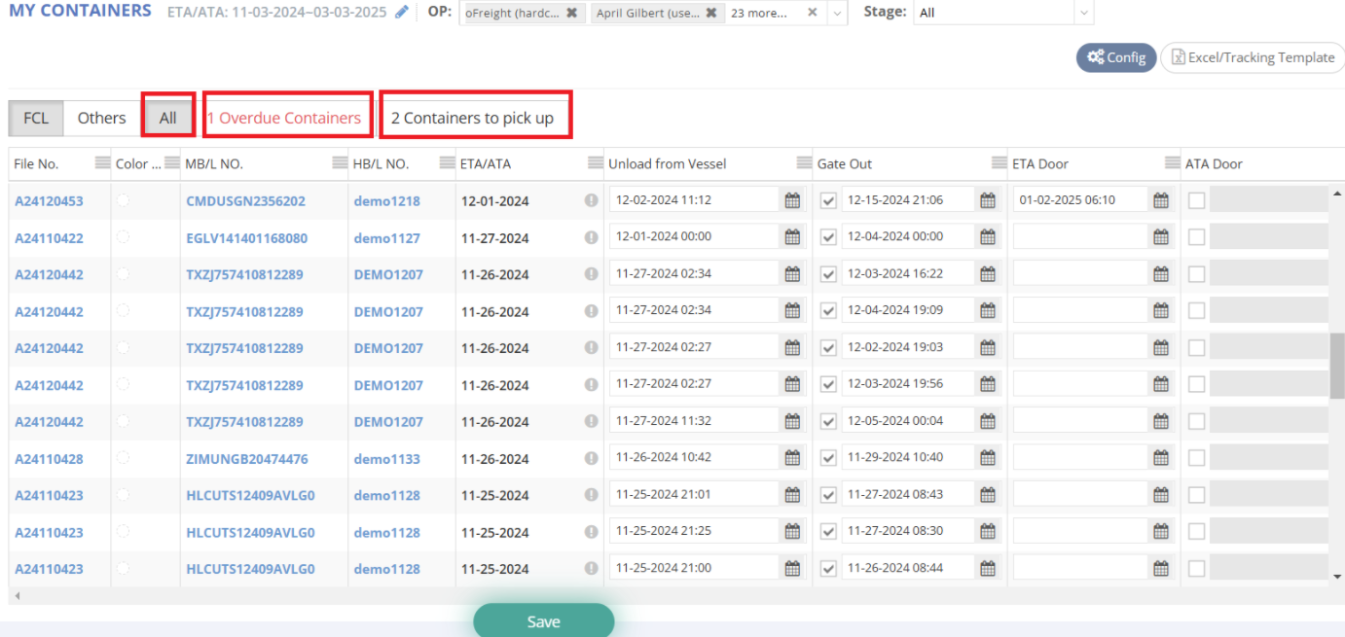
Task: Toggle Gate Out checkbox for EGLV141401168080 row
Action: point(828,237)
